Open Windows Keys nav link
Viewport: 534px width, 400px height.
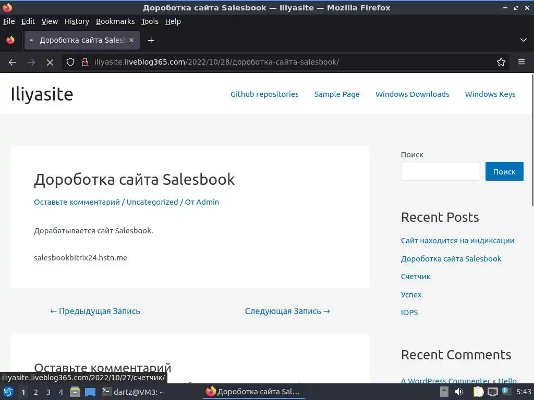[490, 94]
